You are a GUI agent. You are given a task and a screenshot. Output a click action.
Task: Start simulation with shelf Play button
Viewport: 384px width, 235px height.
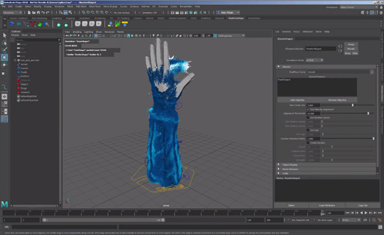point(77,24)
